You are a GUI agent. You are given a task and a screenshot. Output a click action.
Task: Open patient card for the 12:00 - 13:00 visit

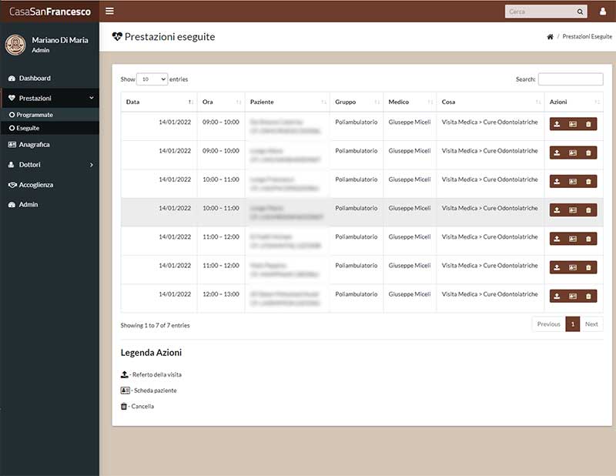573,296
